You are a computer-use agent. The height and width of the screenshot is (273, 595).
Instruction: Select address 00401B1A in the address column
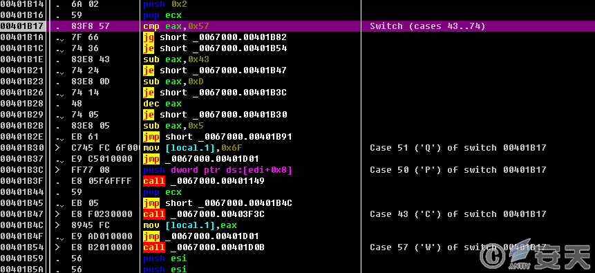point(22,37)
